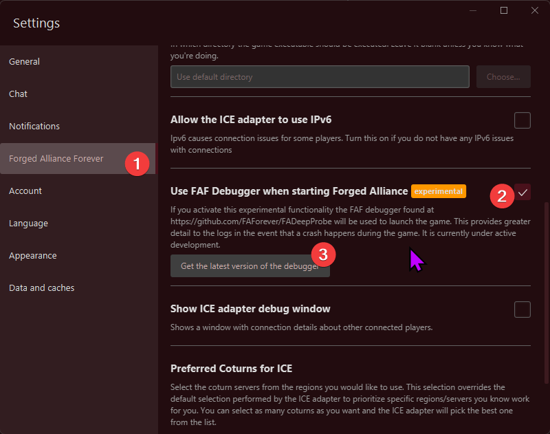The width and height of the screenshot is (550, 434).
Task: Uncheck Use FAF Debugger checkbox
Action: [x=522, y=193]
